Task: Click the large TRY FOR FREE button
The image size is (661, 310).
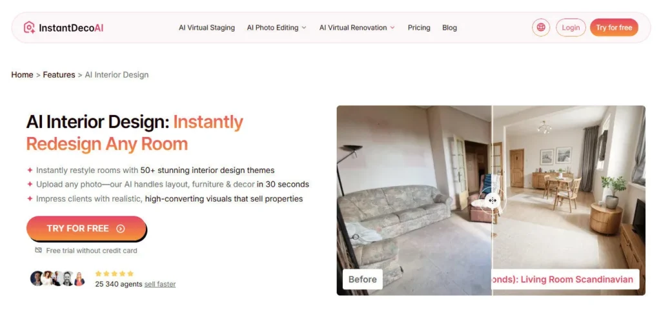Action: pyautogui.click(x=86, y=229)
